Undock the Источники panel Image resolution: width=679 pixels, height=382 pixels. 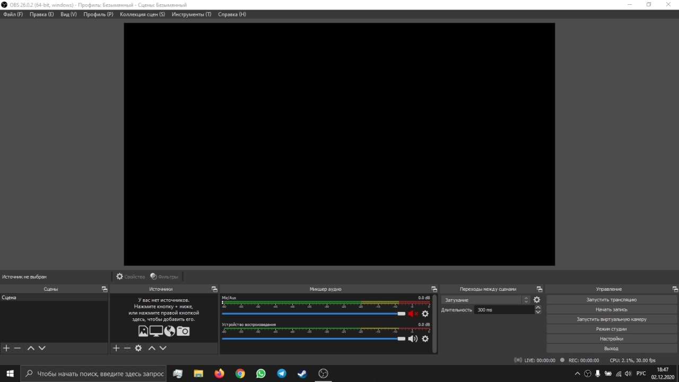coord(214,289)
